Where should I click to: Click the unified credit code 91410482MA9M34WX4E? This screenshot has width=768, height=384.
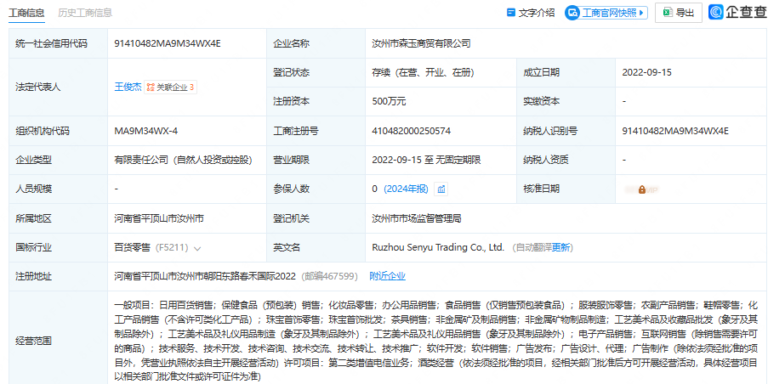pos(168,43)
